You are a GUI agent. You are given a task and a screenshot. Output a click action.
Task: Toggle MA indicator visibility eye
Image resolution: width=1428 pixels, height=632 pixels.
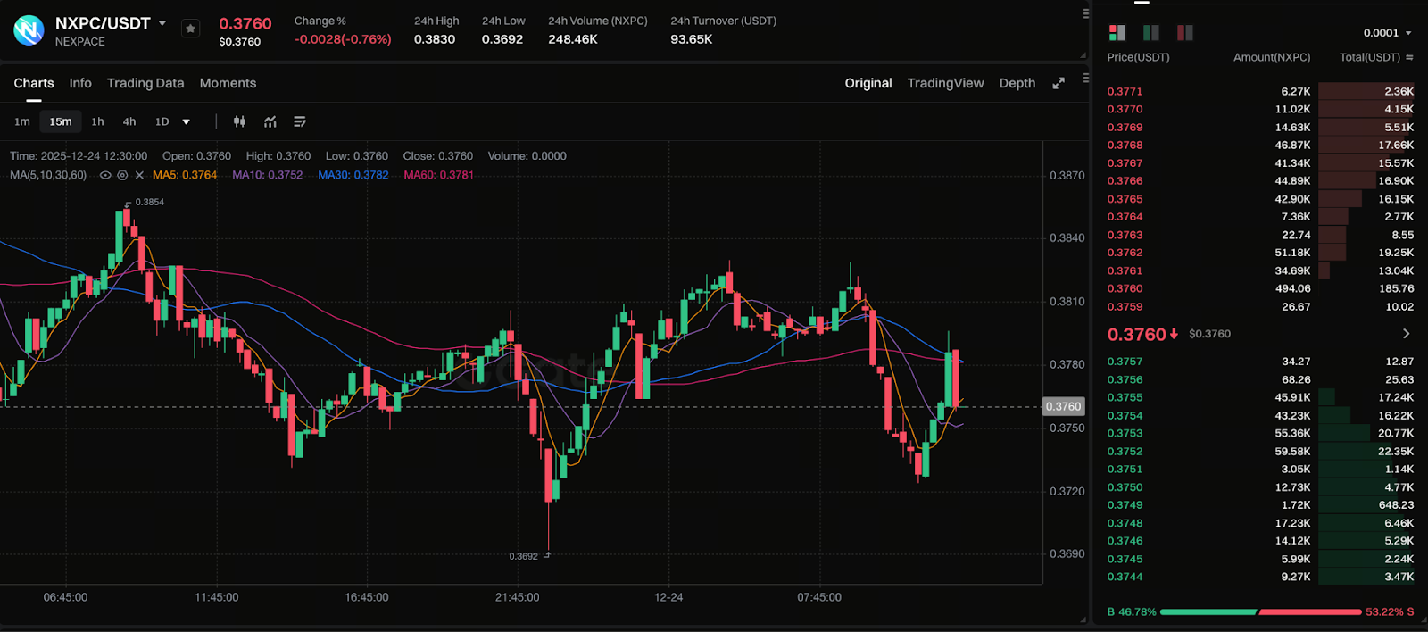tap(105, 175)
